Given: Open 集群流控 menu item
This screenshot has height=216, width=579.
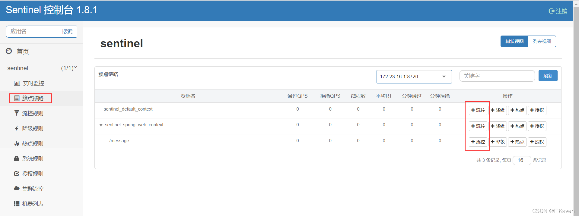Looking at the screenshot, I should pyautogui.click(x=41, y=189).
